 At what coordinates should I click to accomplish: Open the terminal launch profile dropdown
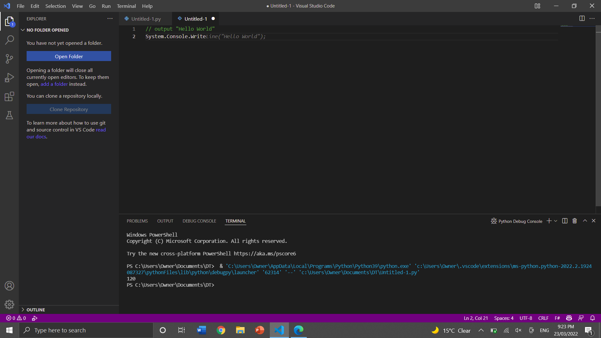point(556,221)
